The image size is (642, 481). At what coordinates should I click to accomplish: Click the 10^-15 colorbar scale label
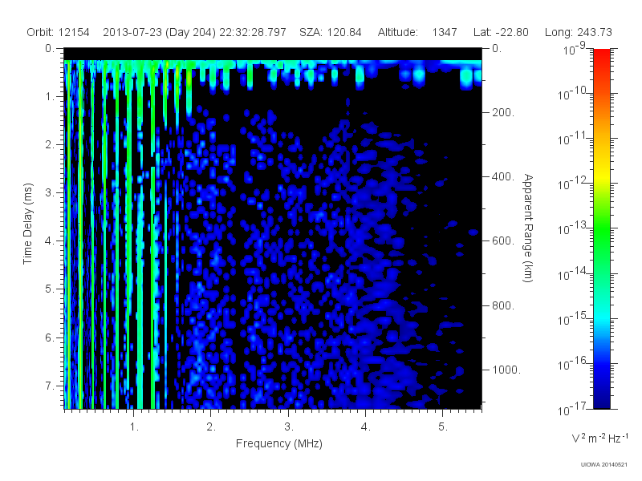click(x=572, y=318)
